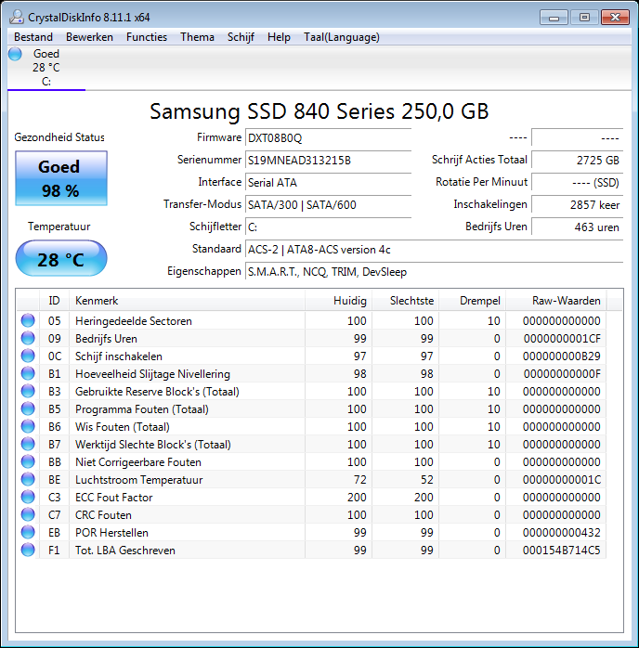
Task: Click status orb for B7 Werktijd Slechte Block's
Action: tap(28, 444)
